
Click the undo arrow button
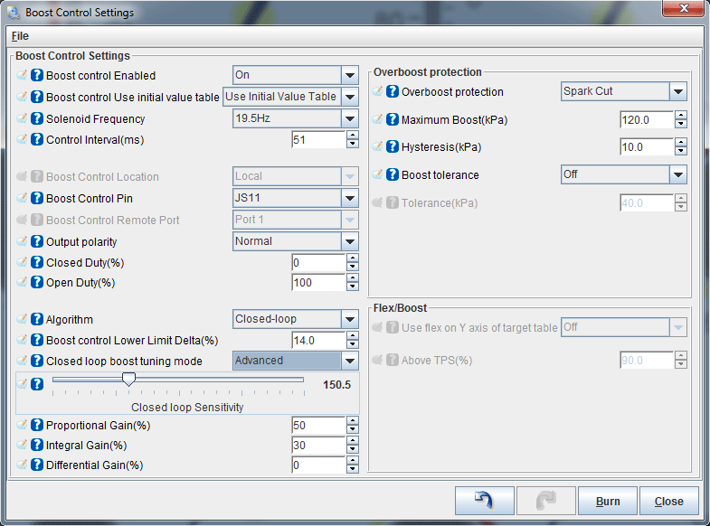click(x=484, y=501)
